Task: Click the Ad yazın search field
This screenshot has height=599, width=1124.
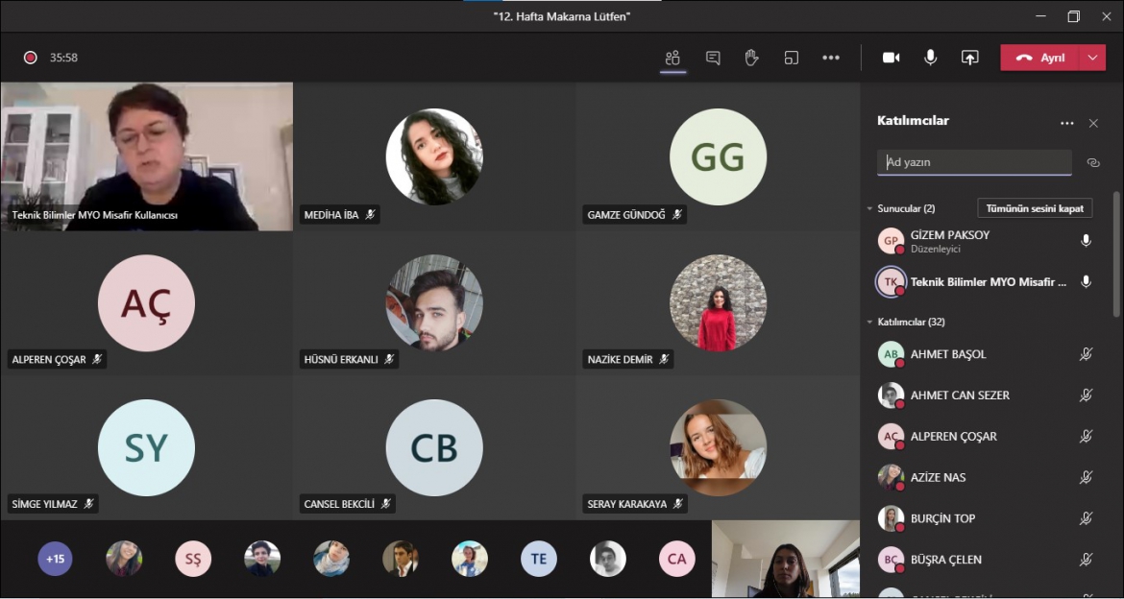Action: pyautogui.click(x=973, y=162)
